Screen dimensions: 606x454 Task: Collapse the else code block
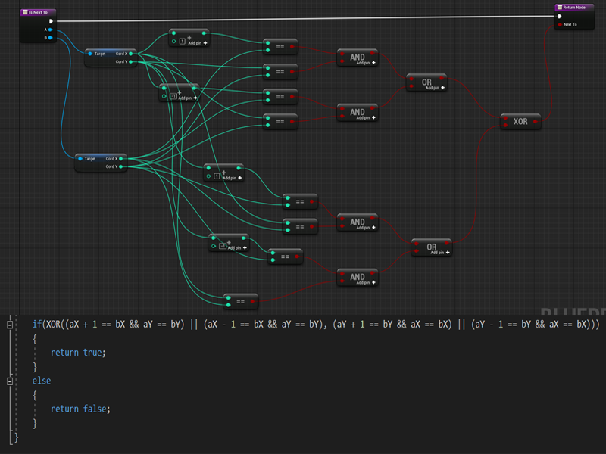pos(10,381)
